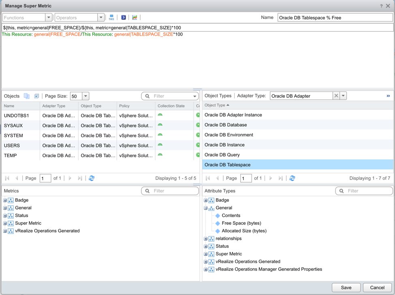The image size is (395, 295).
Task: Click the super metric Name input field
Action: (335, 18)
